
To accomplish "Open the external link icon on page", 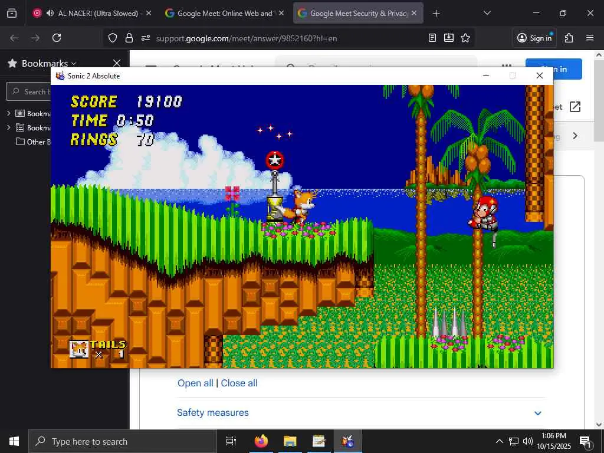I will tap(575, 107).
